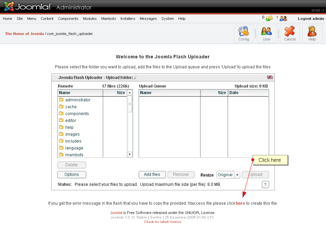Select the mambots folder icon
326x225 pixels.
(61, 155)
